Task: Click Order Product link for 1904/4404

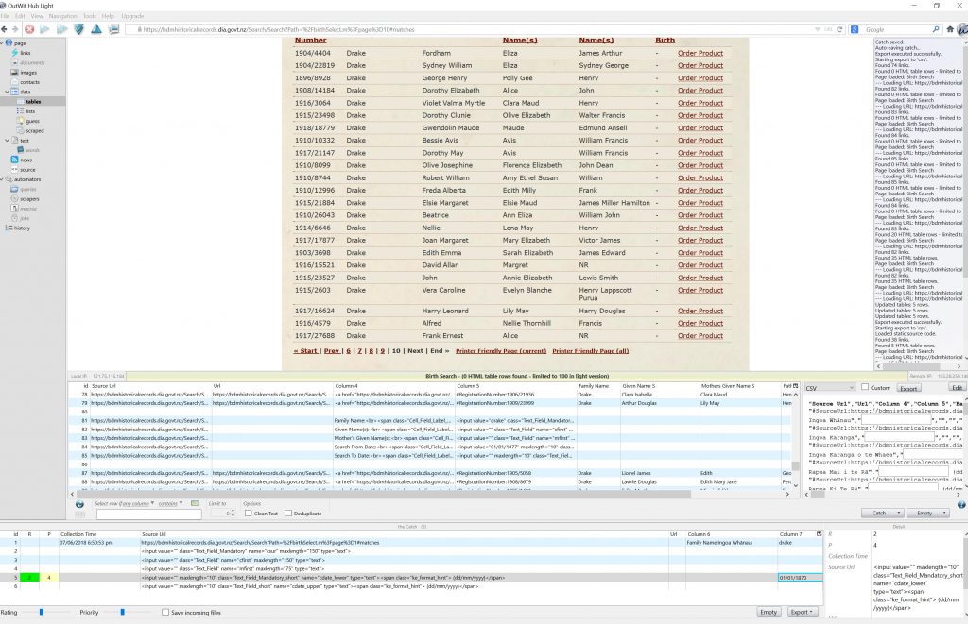Action: (700, 54)
